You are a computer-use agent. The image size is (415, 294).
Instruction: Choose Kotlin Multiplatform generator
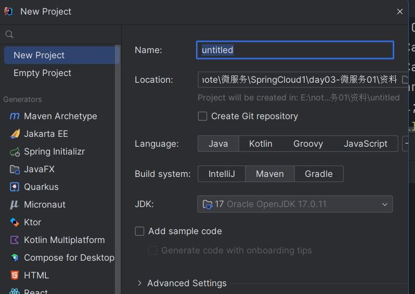click(x=64, y=240)
